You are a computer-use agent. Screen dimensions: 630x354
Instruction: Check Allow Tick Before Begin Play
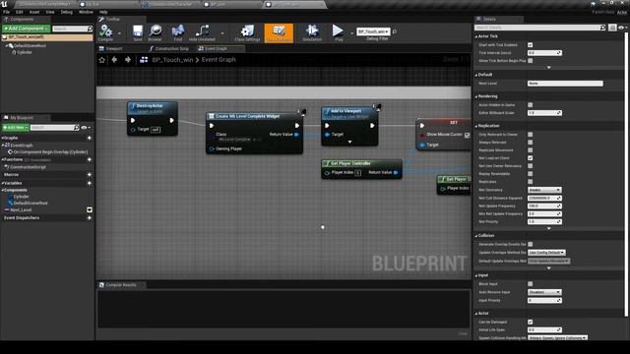[531, 61]
